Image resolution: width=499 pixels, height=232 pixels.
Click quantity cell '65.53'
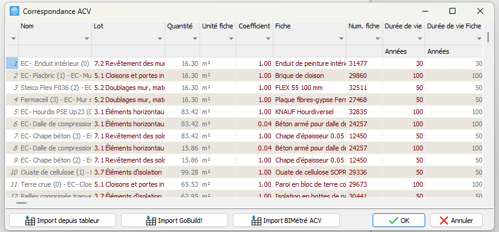click(182, 184)
